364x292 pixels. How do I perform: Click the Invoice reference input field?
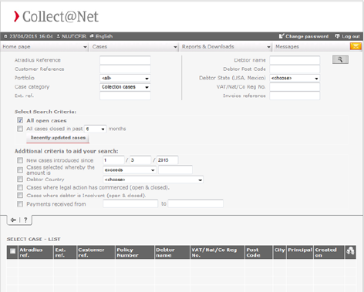click(295, 96)
